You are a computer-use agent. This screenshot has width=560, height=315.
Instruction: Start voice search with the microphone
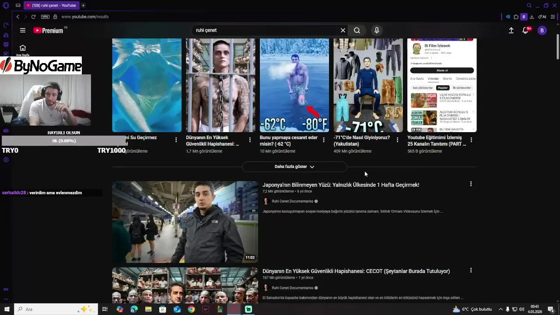377,30
